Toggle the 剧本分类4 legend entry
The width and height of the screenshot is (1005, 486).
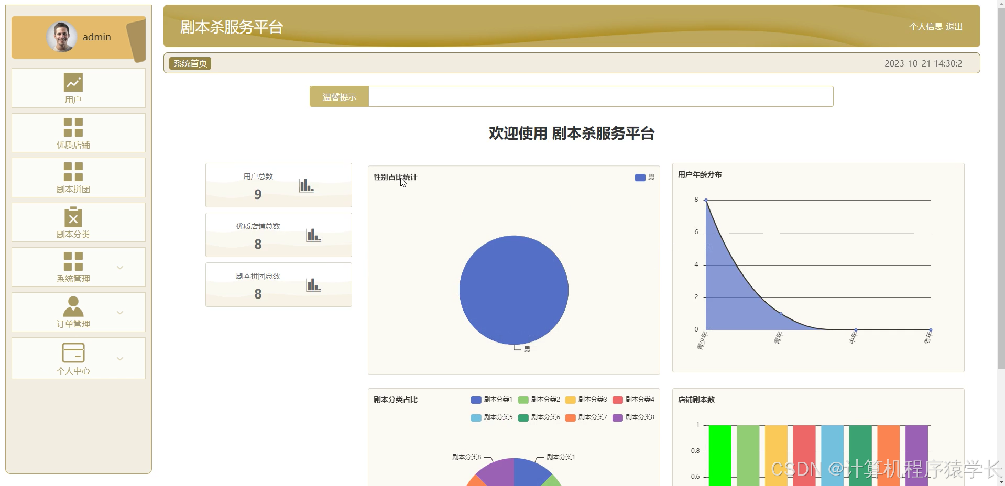[x=633, y=400]
